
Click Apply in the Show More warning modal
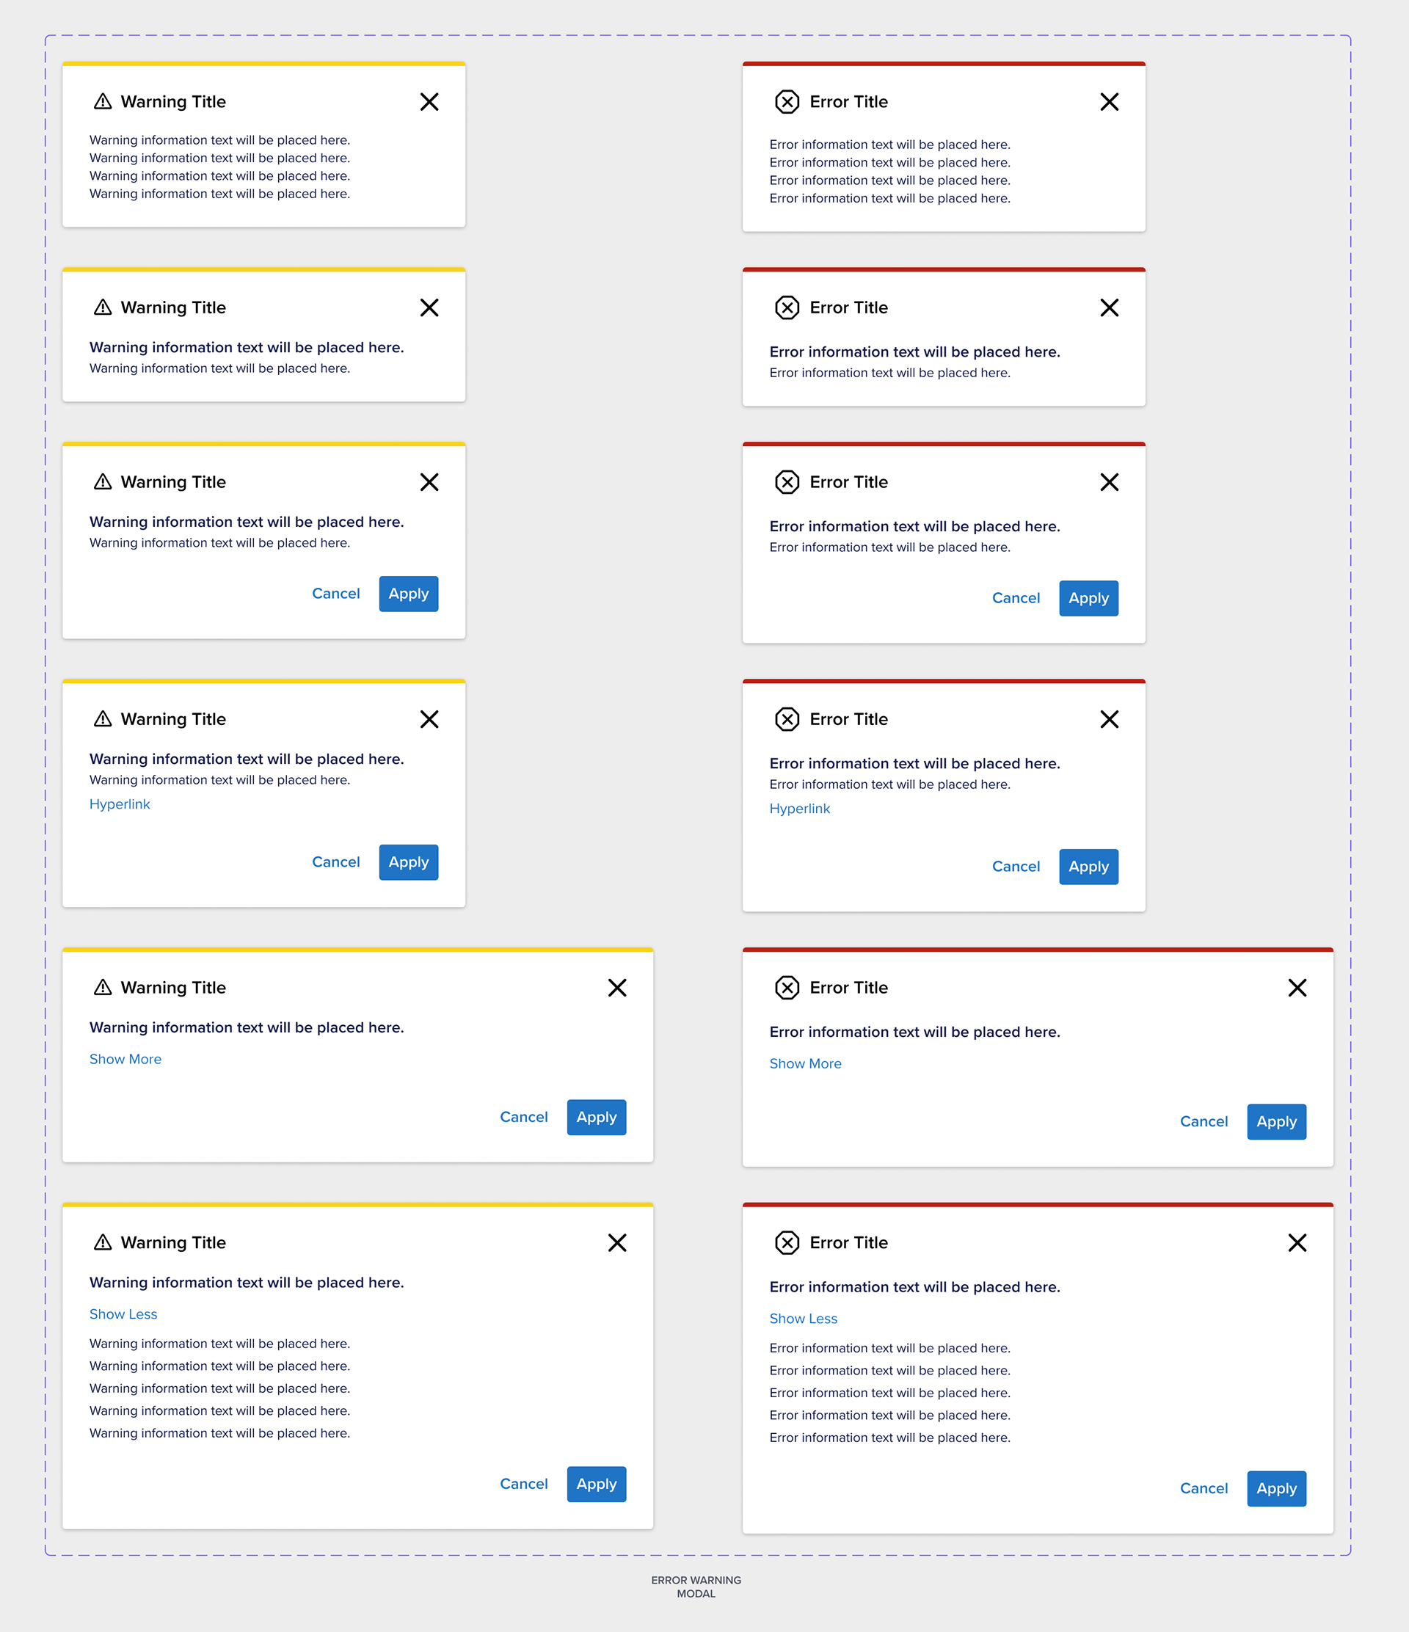pos(596,1118)
